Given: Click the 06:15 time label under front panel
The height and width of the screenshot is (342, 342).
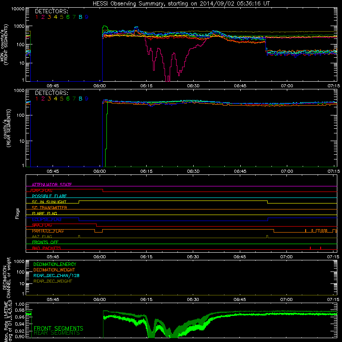Looking at the screenshot, I should point(146,86).
